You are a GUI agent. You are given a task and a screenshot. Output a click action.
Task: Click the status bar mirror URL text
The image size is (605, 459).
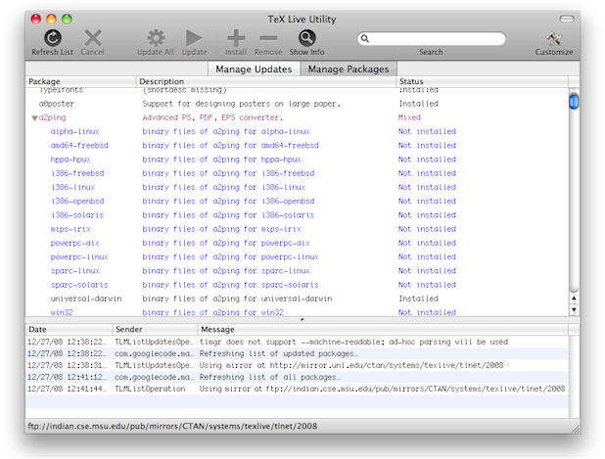[172, 426]
